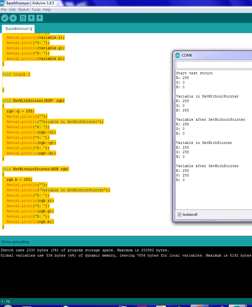The width and height of the screenshot is (252, 307).
Task: Click the 'Sketch uses 2330 bytes' console line
Action: coord(85,250)
